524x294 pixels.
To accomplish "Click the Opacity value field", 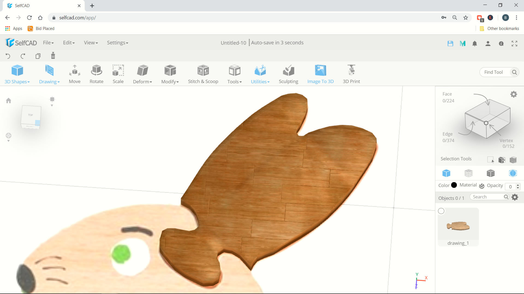I will [x=510, y=186].
